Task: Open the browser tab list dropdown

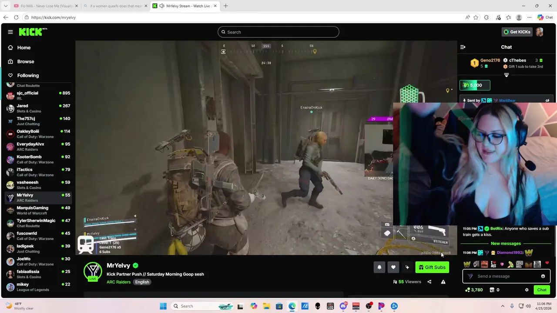Action: tap(6, 6)
